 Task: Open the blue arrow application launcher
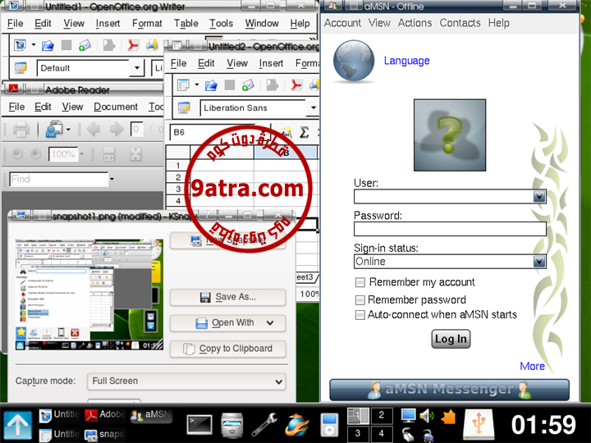pyautogui.click(x=18, y=425)
